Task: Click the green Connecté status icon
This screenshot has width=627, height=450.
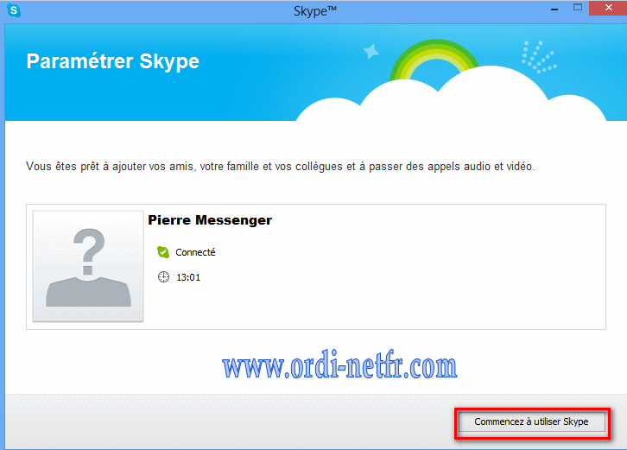Action: (163, 252)
